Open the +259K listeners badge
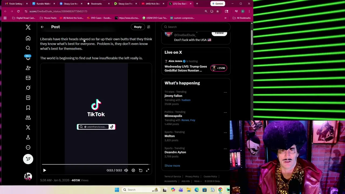This screenshot has height=194, width=345. (x=219, y=68)
